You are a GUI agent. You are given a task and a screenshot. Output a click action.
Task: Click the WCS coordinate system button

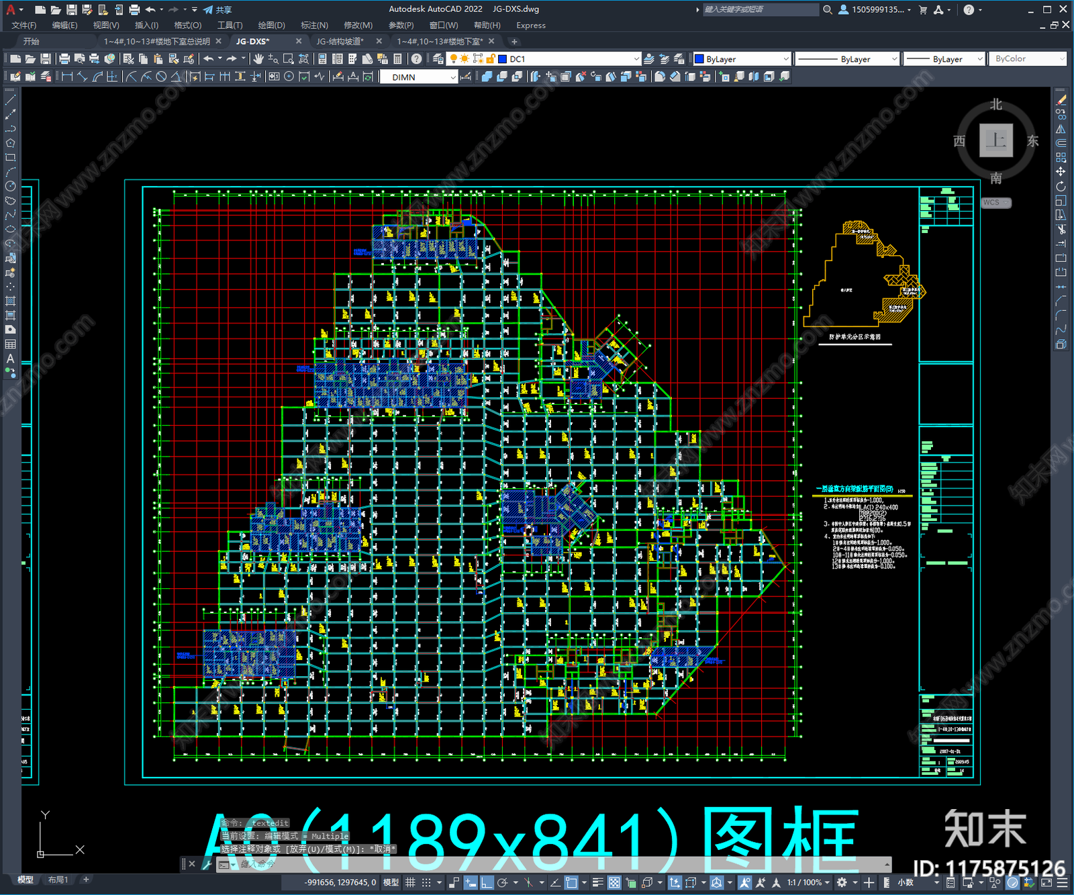click(995, 202)
